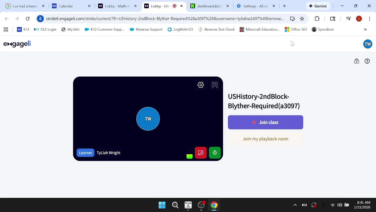Click the browser back arrow

coord(6,19)
